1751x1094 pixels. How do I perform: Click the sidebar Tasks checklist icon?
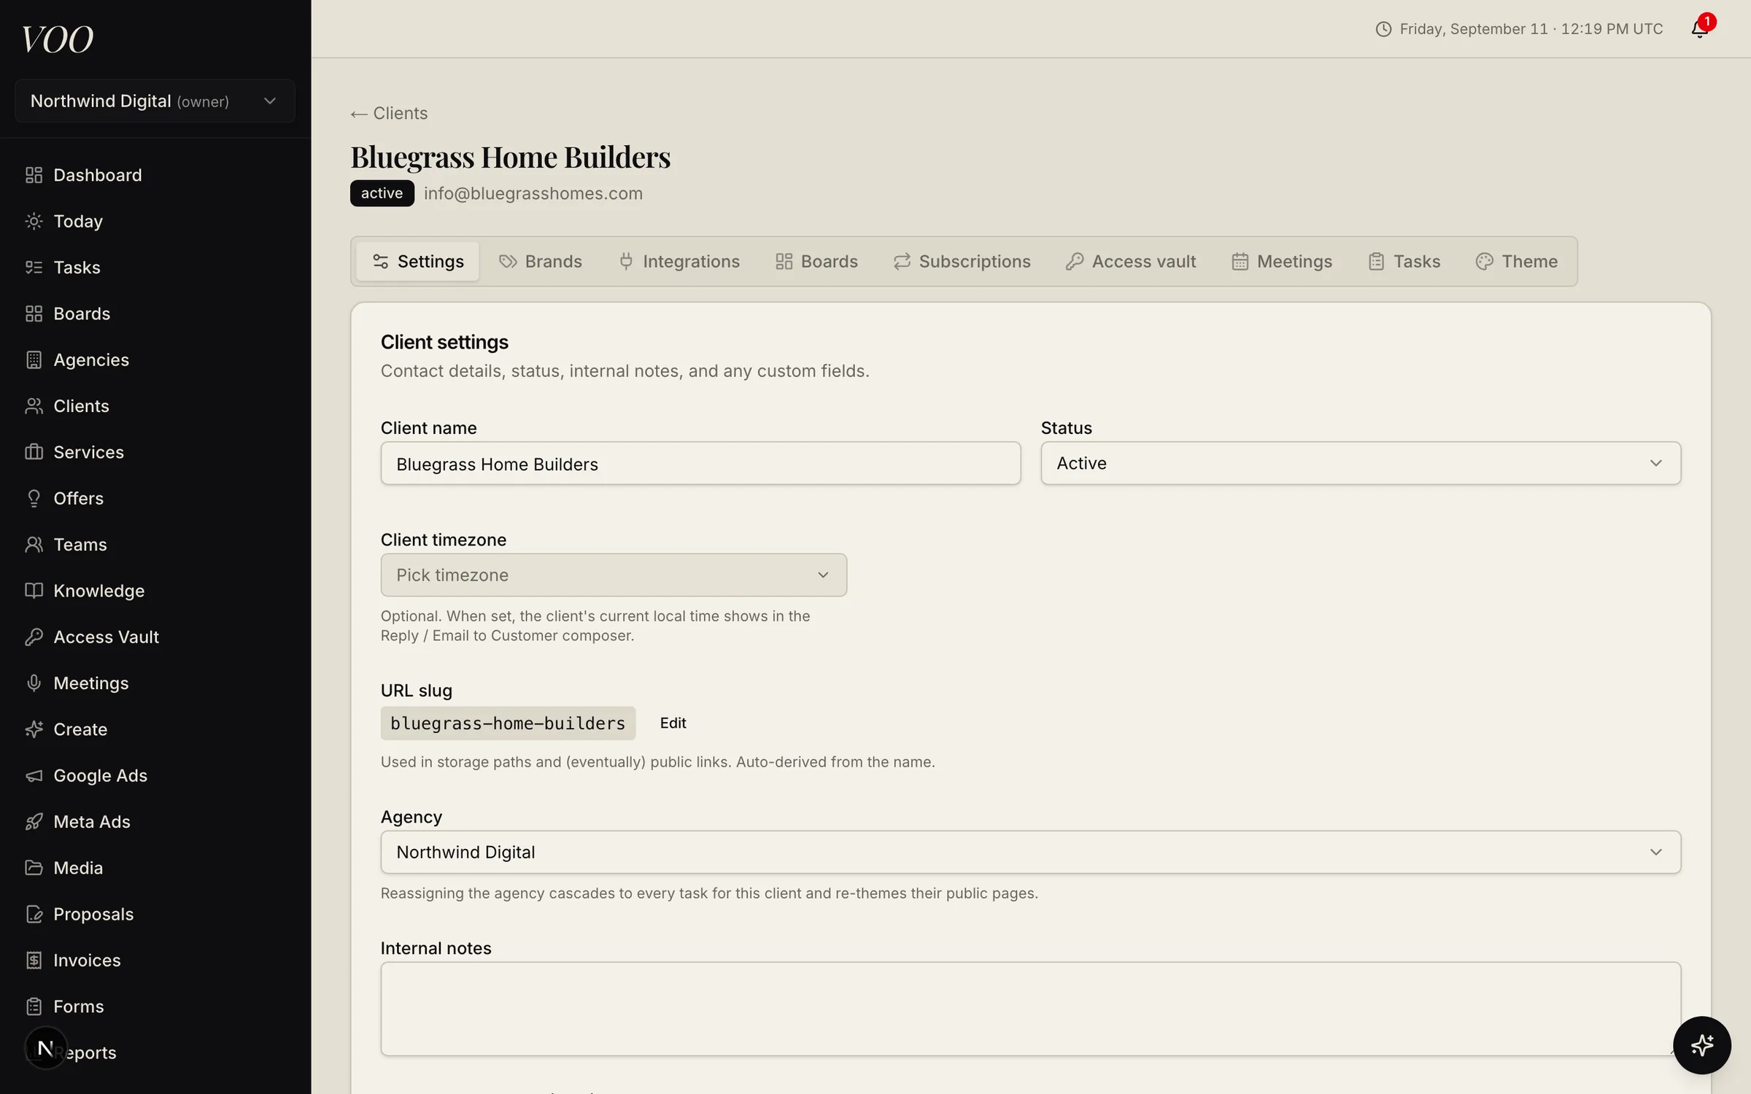(34, 267)
